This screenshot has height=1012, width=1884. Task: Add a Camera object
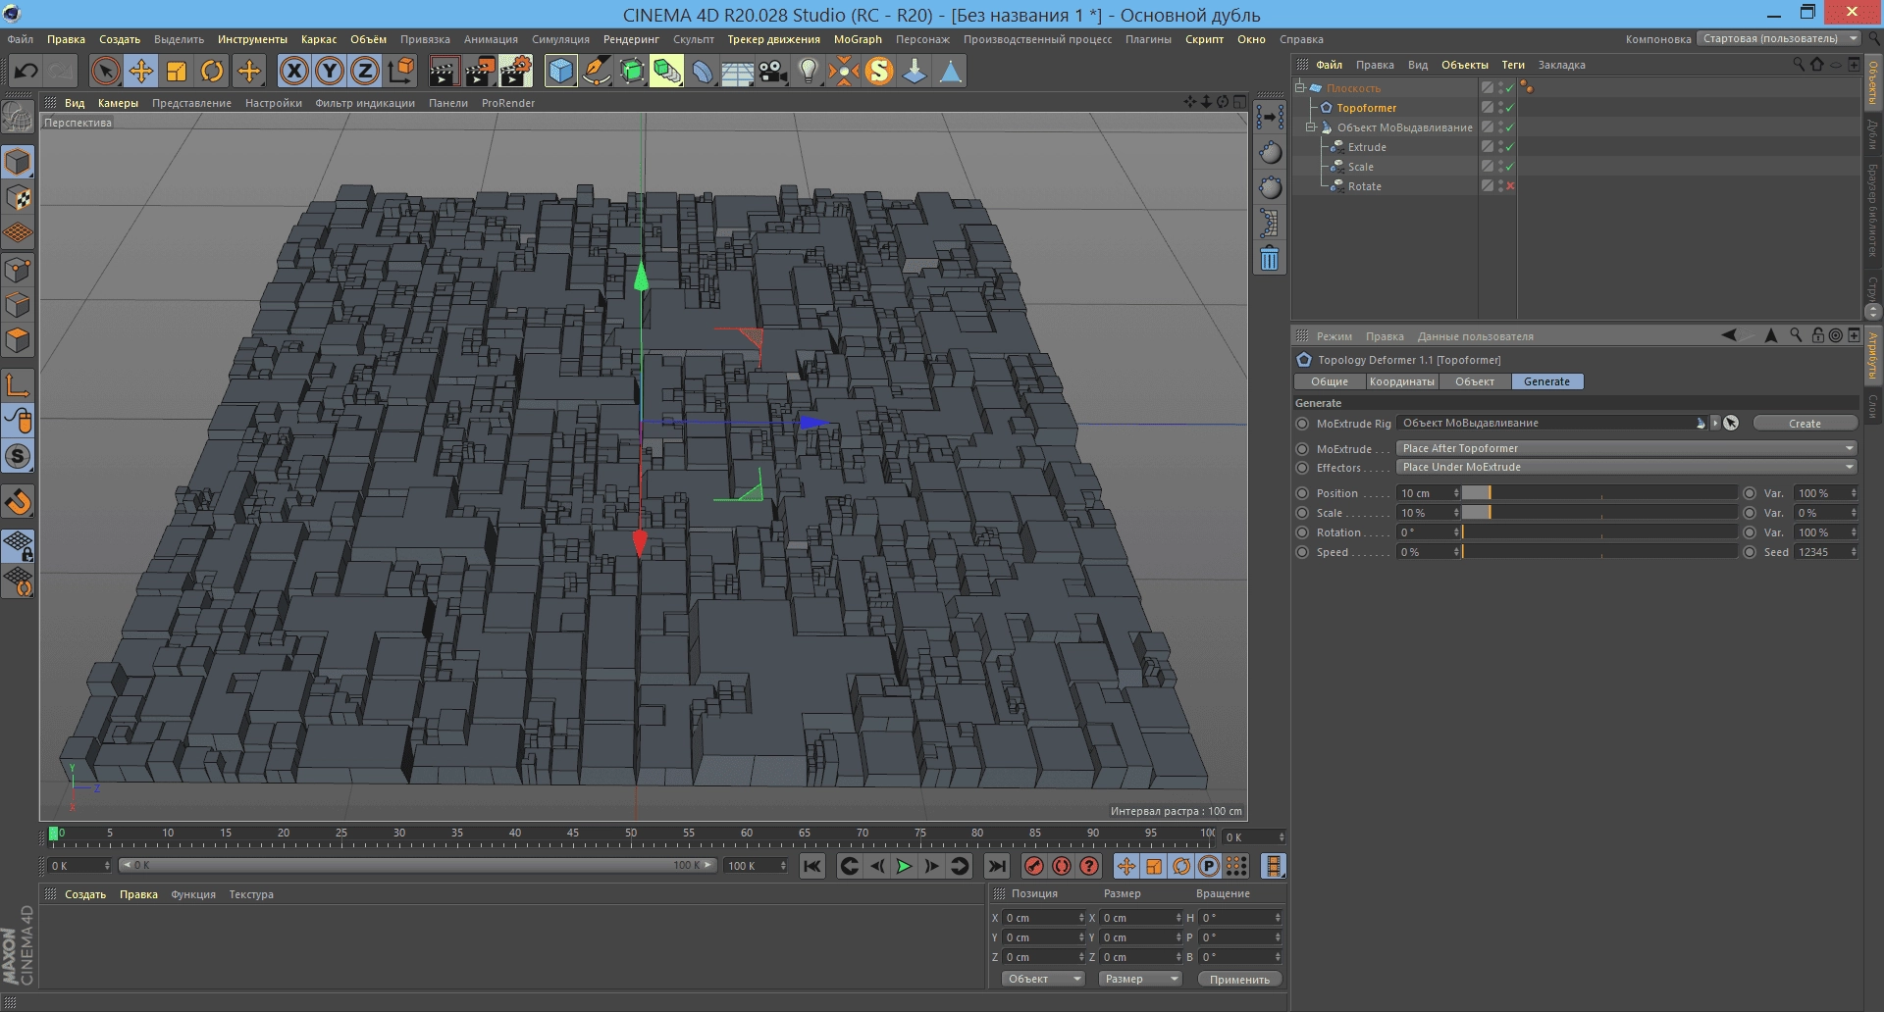pos(773,71)
